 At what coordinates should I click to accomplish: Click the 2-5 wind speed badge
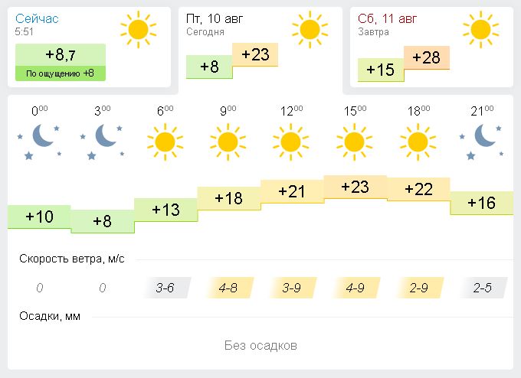tap(482, 288)
